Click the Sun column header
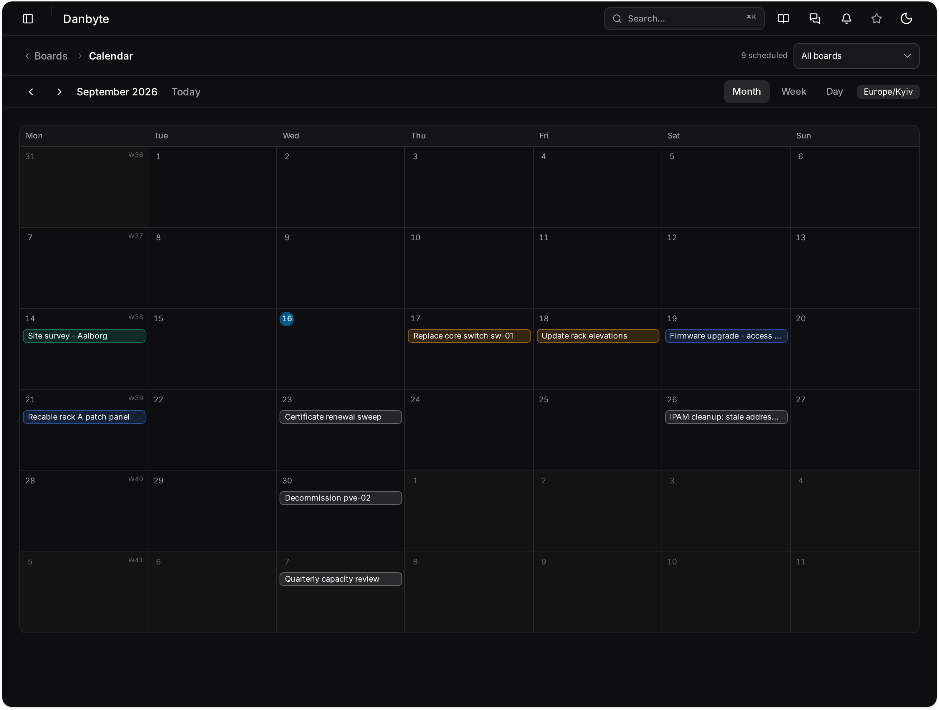 [x=803, y=136]
